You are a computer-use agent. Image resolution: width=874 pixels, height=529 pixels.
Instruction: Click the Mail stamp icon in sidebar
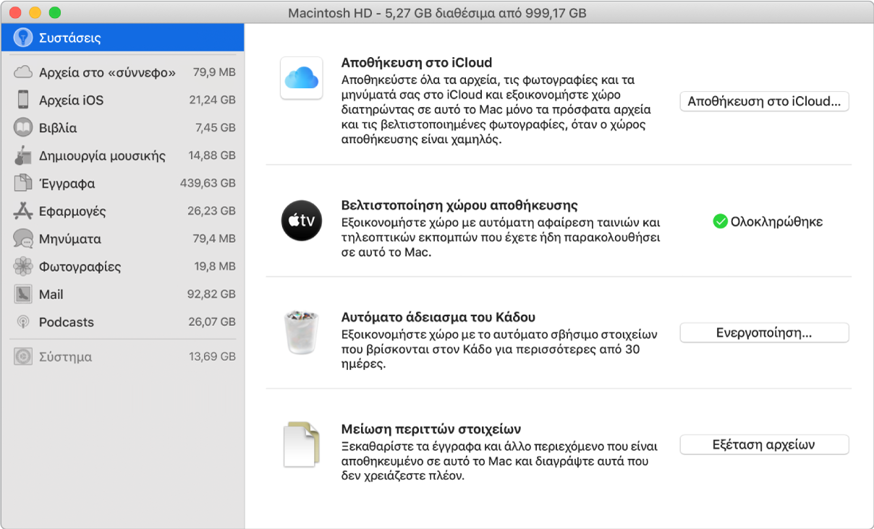pyautogui.click(x=23, y=294)
